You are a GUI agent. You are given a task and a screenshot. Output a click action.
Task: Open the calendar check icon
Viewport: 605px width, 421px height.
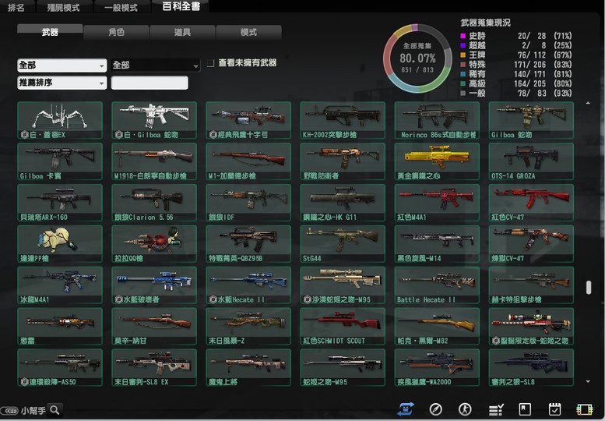tap(555, 409)
